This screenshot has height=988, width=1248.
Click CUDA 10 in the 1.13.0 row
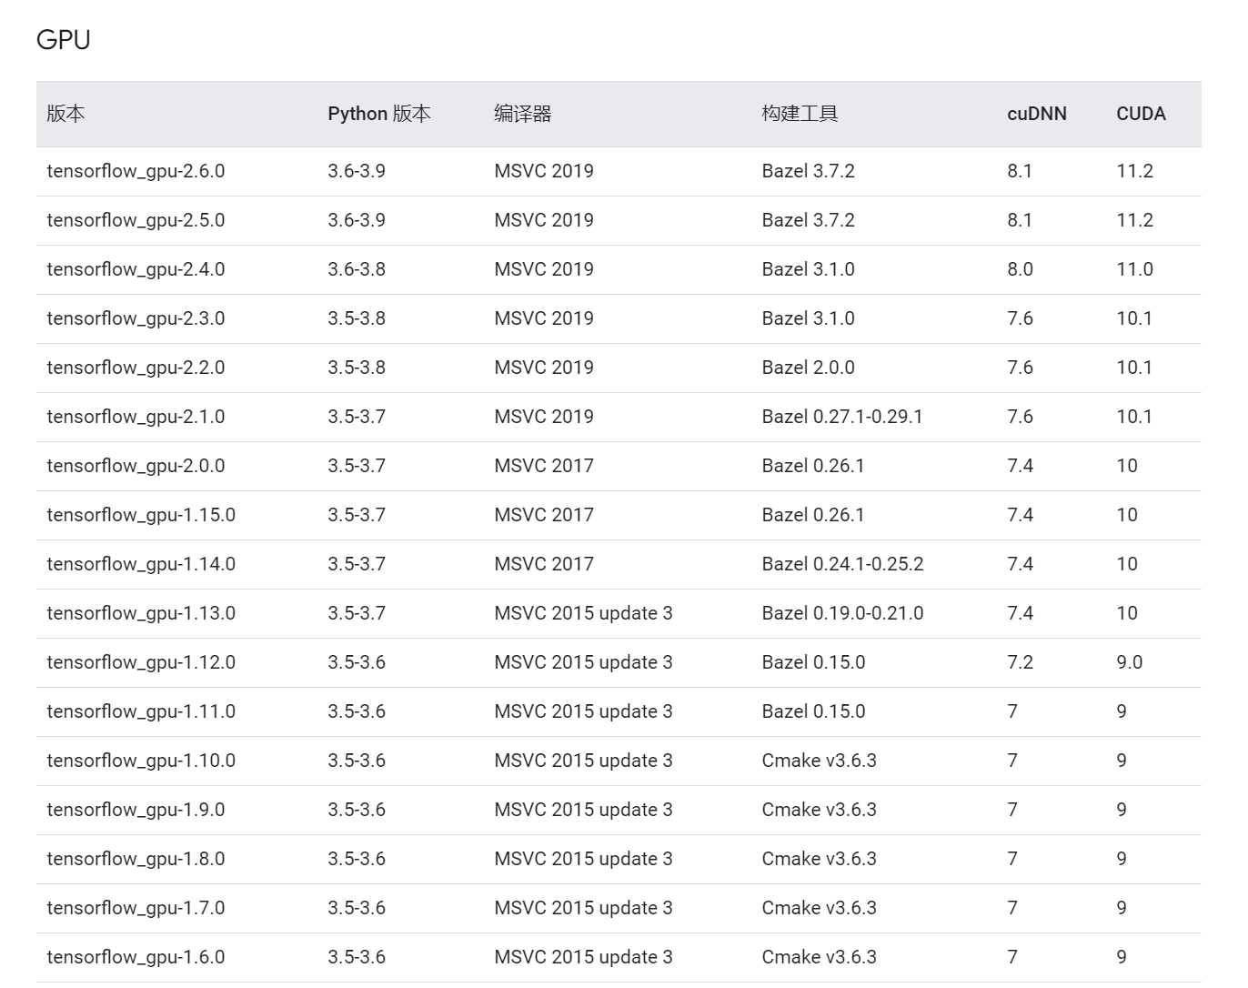point(1127,613)
